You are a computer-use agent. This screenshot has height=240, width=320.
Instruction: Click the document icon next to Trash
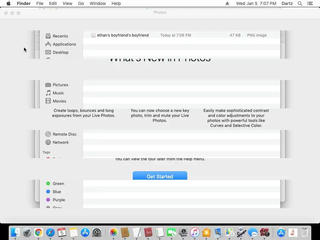292,232
